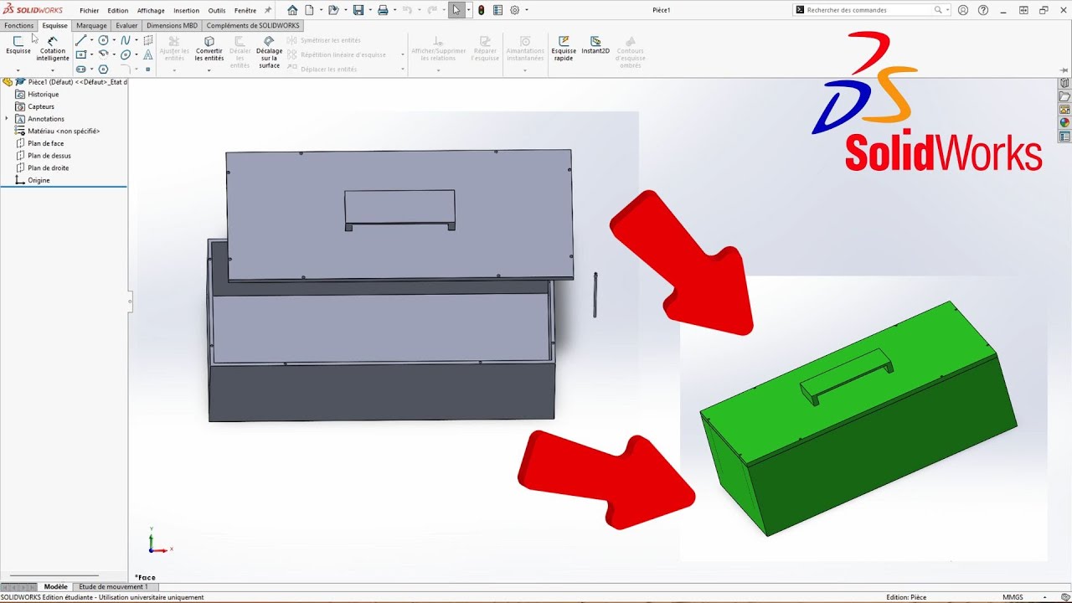This screenshot has width=1072, height=603.
Task: Open the Insertion menu
Action: click(x=186, y=11)
